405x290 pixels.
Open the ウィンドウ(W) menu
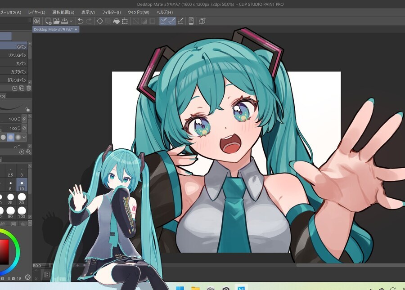coord(139,12)
